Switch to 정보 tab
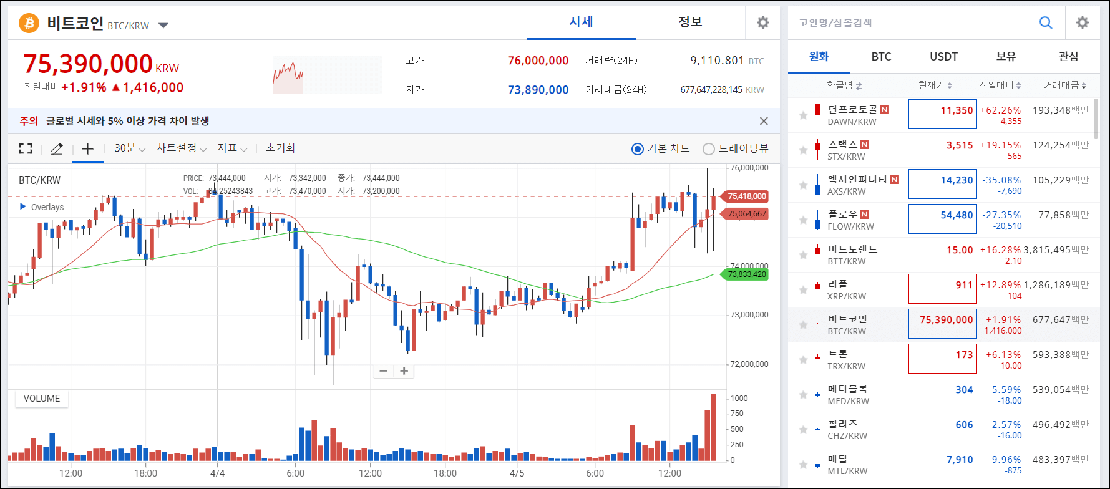This screenshot has height=489, width=1110. (690, 22)
